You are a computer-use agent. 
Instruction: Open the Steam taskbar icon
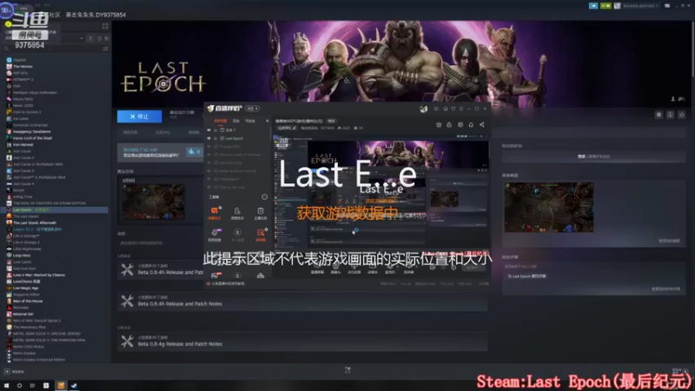74,385
